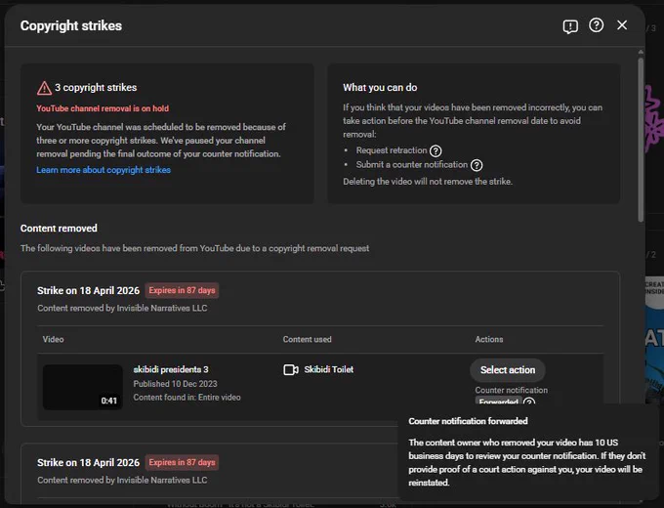Open Learn more about copyright strikes link

[x=104, y=170]
